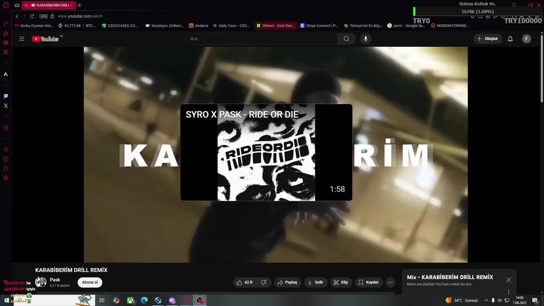Close the Mix playlist panel
Viewport: 544px width, 306px height.
[x=508, y=280]
